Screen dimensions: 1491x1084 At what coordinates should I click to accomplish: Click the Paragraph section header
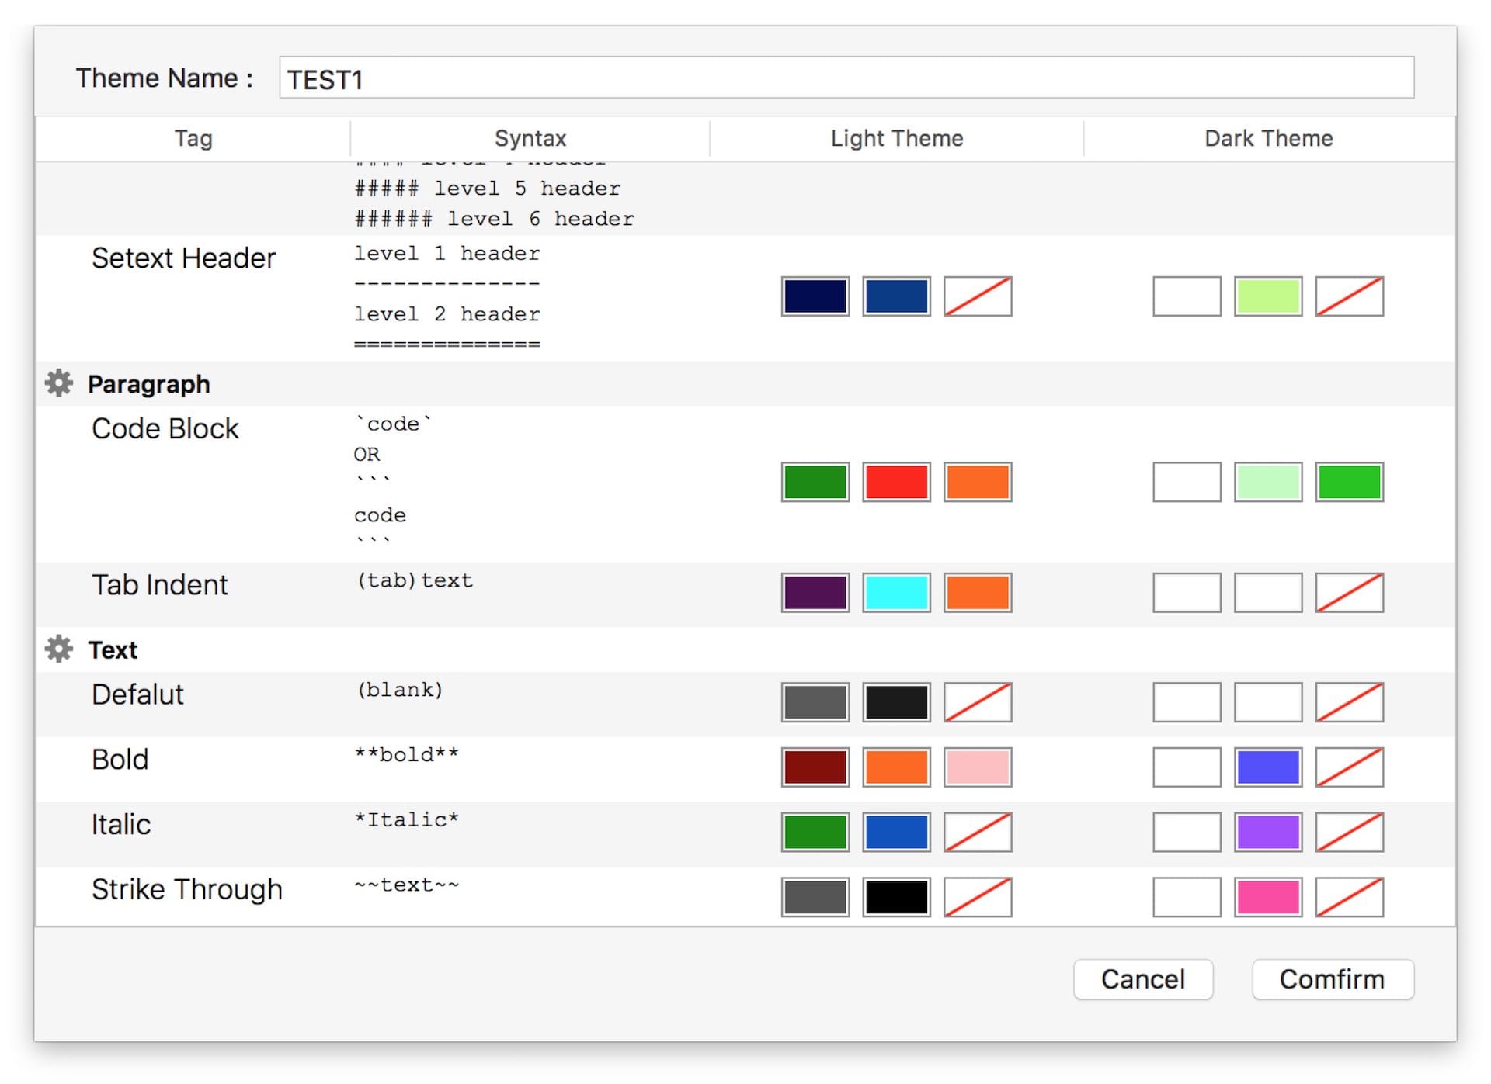click(x=148, y=384)
